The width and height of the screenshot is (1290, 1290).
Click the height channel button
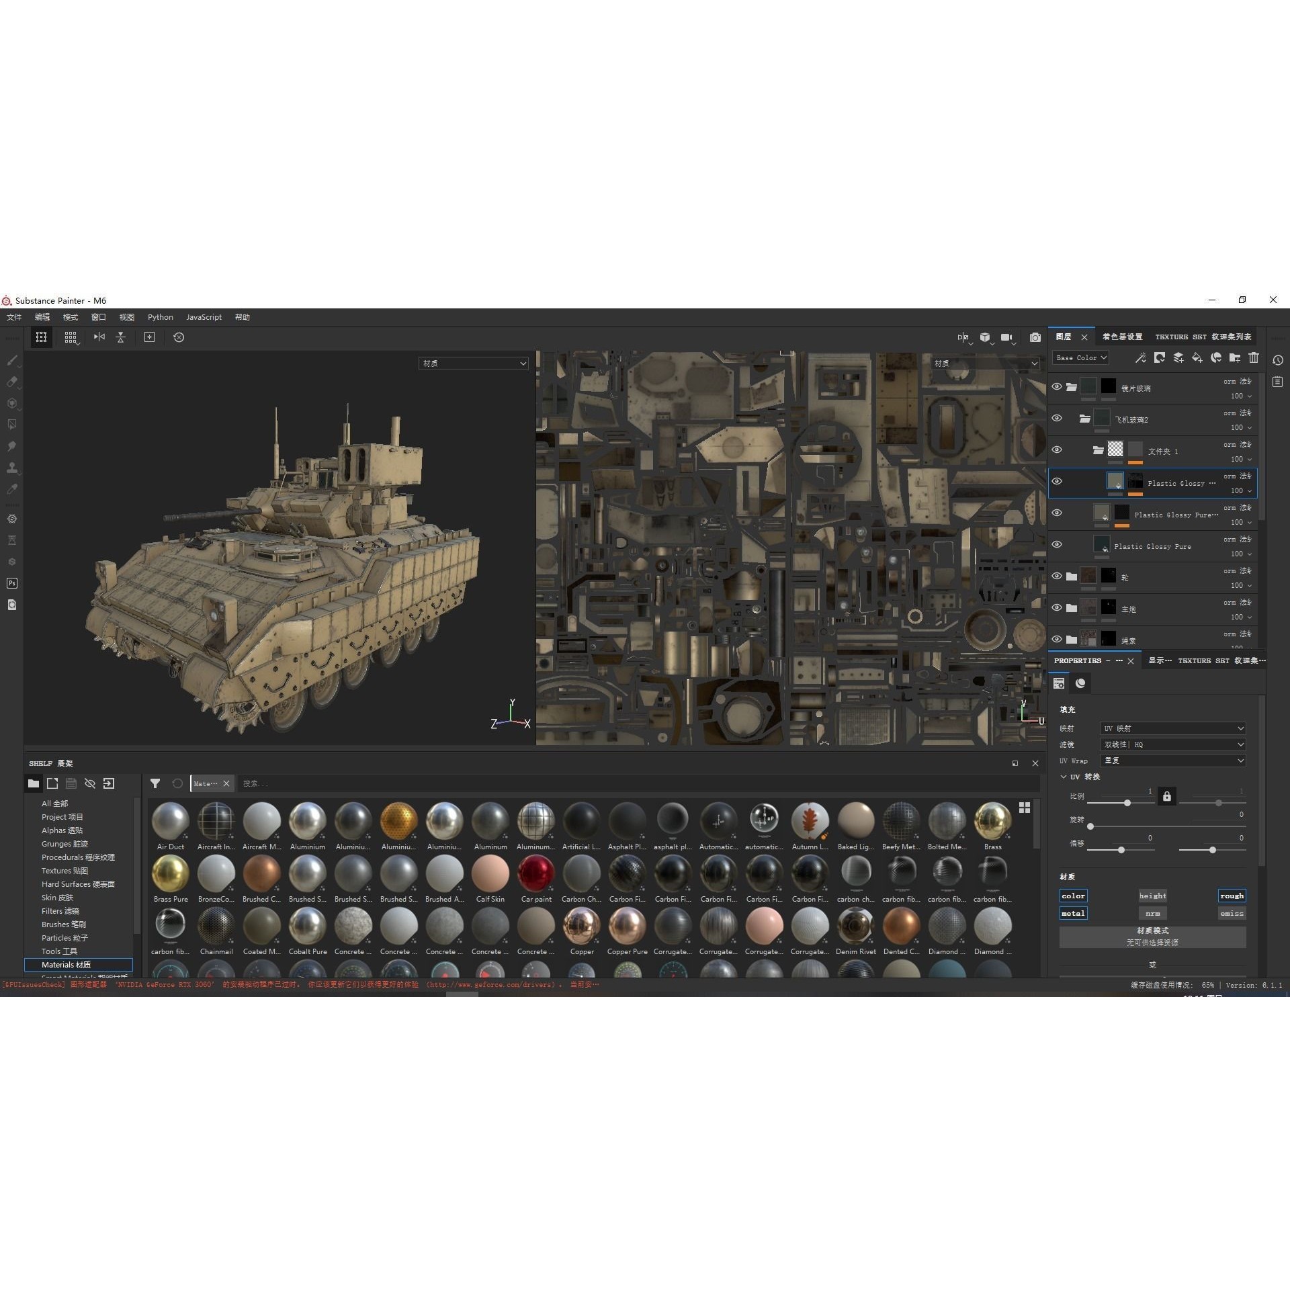[x=1153, y=896]
